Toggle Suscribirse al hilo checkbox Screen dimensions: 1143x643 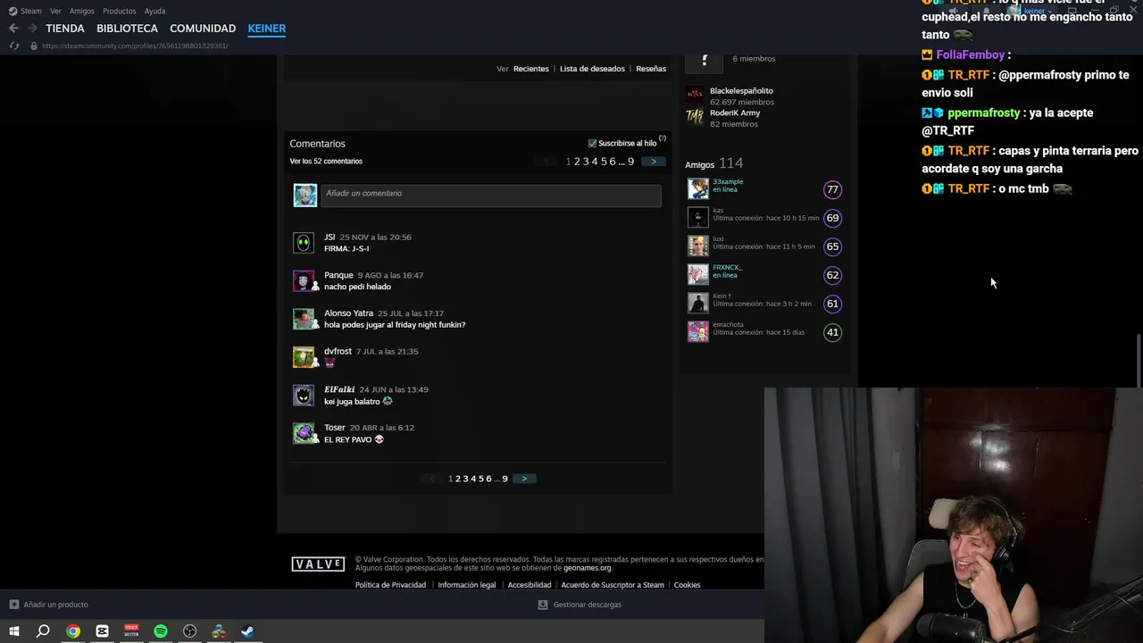[592, 143]
